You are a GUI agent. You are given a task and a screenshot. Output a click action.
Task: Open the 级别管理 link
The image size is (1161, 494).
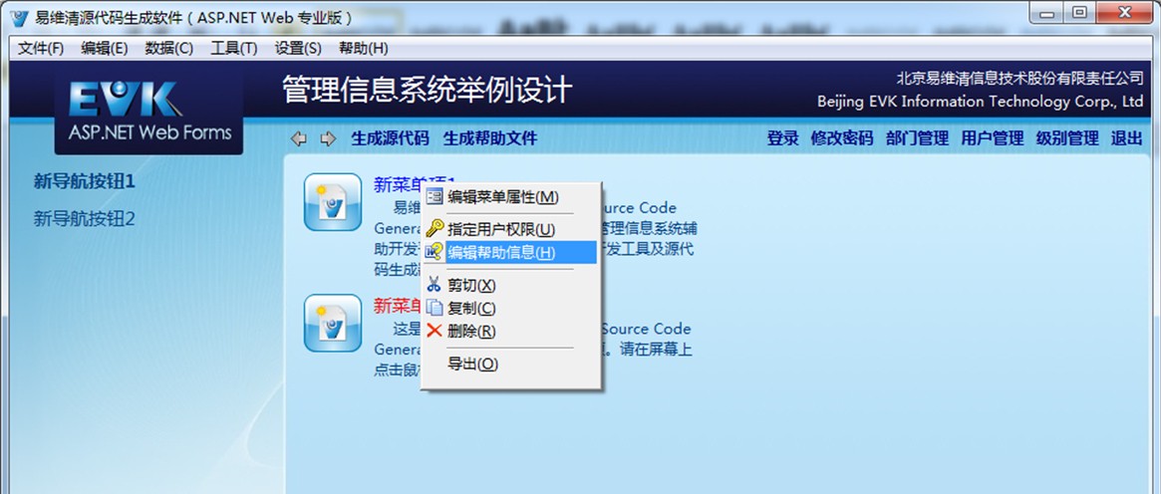pyautogui.click(x=1067, y=138)
